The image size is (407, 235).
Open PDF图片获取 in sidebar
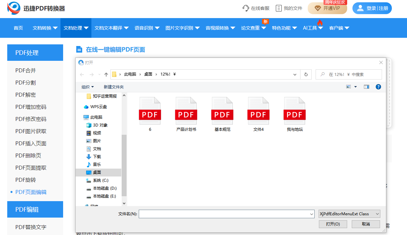tap(31, 131)
